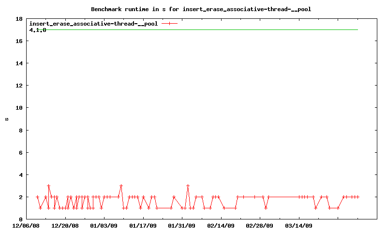
Task: Click the 4.1.0 reference label
Action: pyautogui.click(x=38, y=30)
